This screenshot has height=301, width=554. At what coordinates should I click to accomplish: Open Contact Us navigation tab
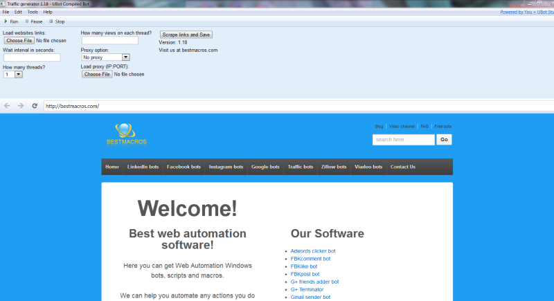[403, 167]
